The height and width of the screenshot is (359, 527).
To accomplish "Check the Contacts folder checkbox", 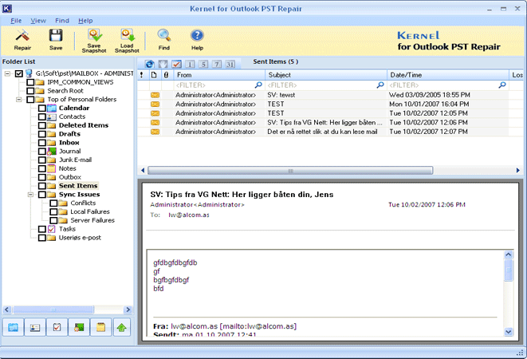I will [x=42, y=116].
